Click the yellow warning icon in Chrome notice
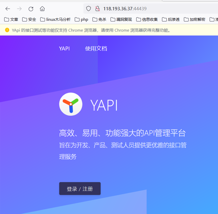218x214 pixels. [7, 30]
